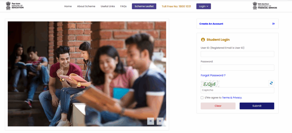The width and height of the screenshot is (292, 133).
Task: Go to previous slide in image carousel
Action: [151, 121]
